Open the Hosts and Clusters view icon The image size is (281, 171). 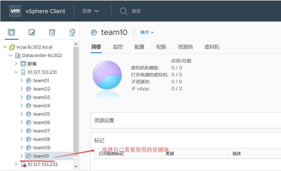click(x=11, y=32)
